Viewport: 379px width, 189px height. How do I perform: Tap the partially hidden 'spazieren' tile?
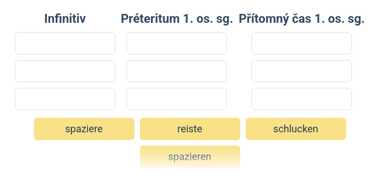(189, 156)
